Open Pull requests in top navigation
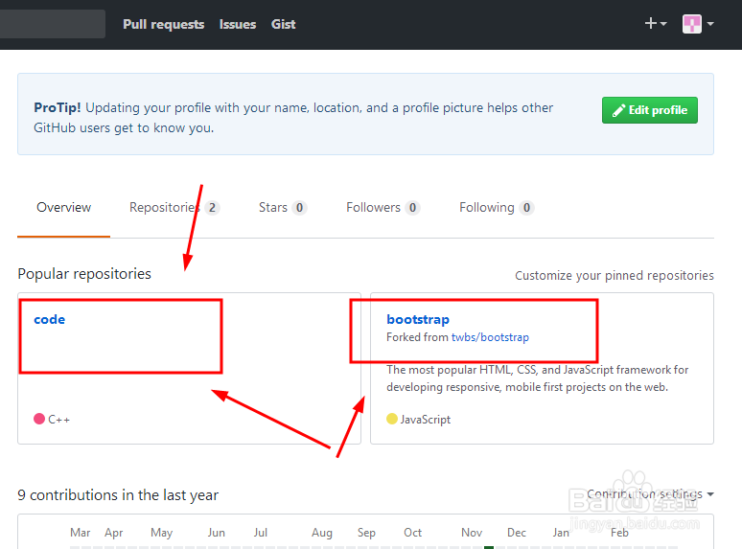 point(163,24)
